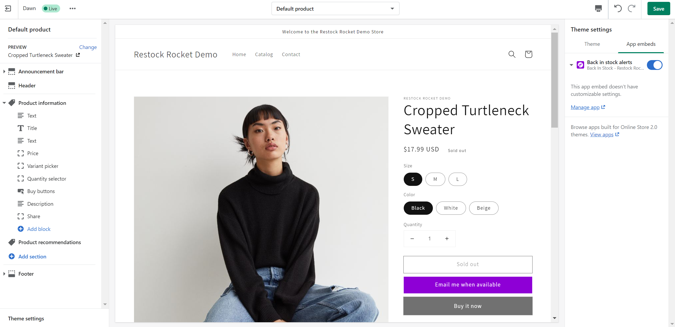
Task: Select the App embeds tab
Action: (641, 44)
